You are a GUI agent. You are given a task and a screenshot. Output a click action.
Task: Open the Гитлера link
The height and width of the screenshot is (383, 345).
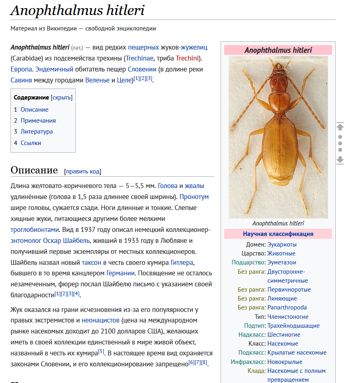point(182,263)
